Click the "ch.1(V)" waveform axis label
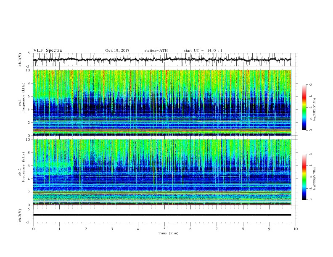Image resolution: width=333 pixels, height=257 pixels. [20, 60]
